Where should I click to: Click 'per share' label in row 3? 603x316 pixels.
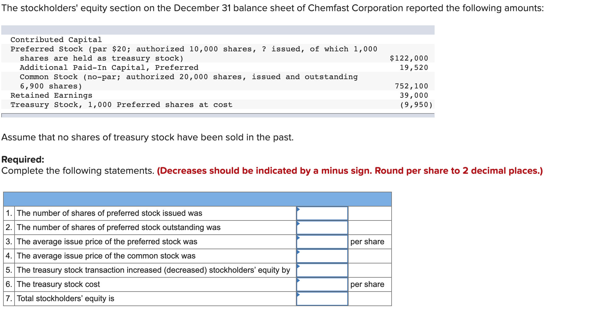(x=367, y=242)
